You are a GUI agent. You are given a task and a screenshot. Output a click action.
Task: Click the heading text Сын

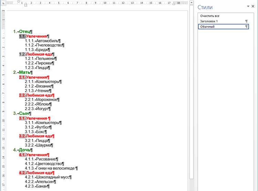pyautogui.click(x=24, y=113)
